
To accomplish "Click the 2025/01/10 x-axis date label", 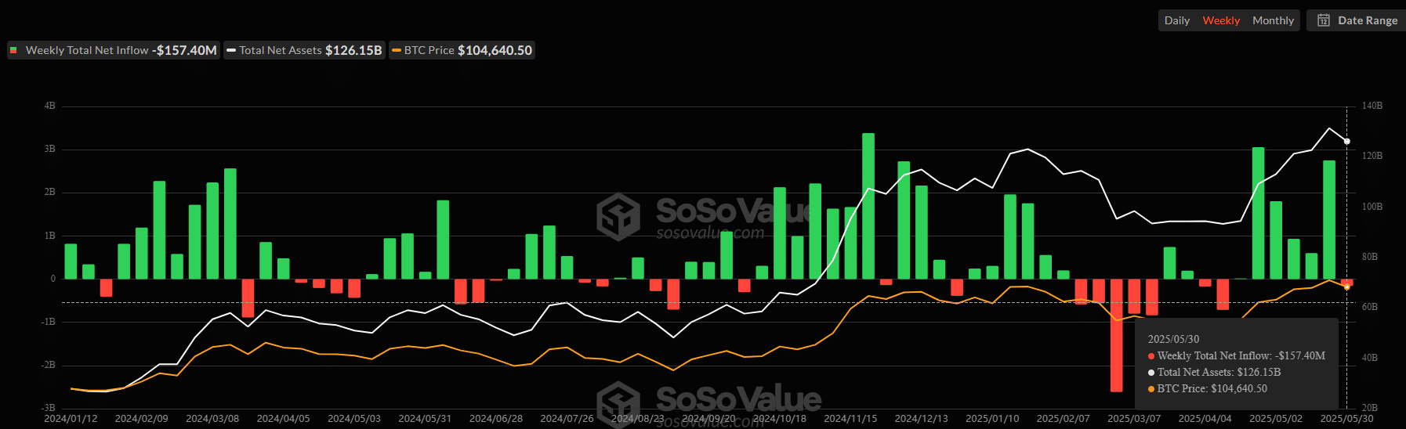I will pos(992,419).
